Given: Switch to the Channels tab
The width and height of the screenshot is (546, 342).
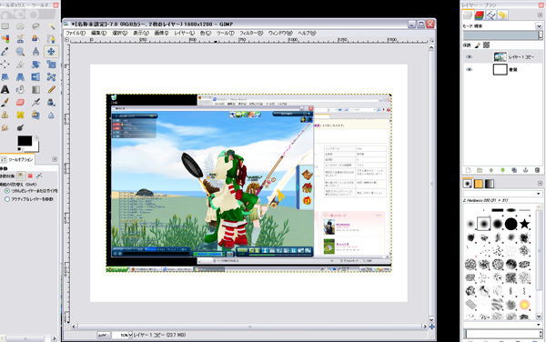Looking at the screenshot, I should coord(480,15).
